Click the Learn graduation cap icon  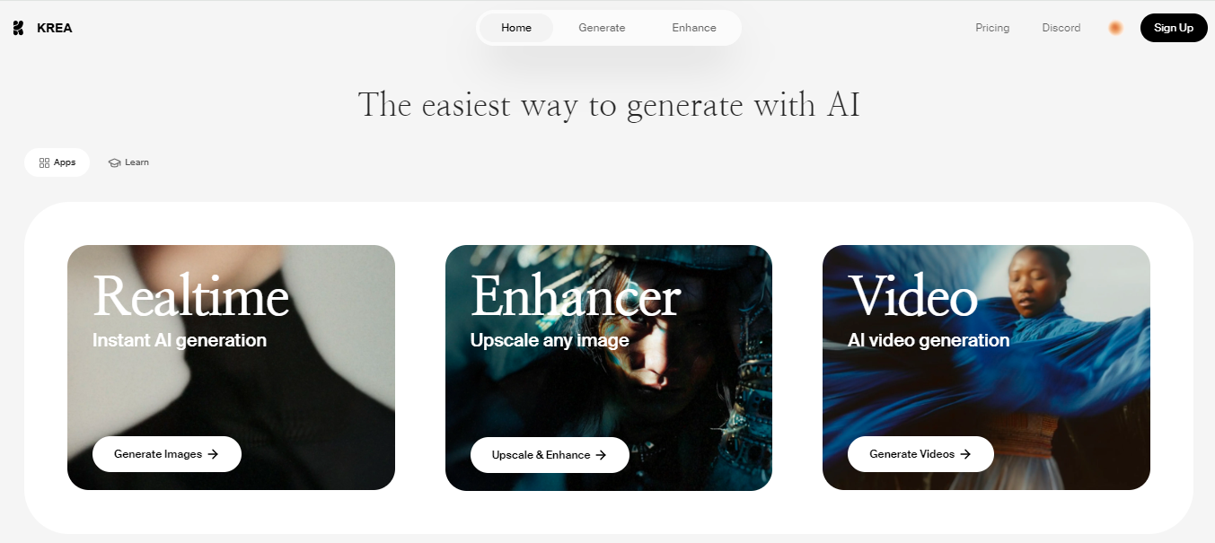(x=114, y=162)
